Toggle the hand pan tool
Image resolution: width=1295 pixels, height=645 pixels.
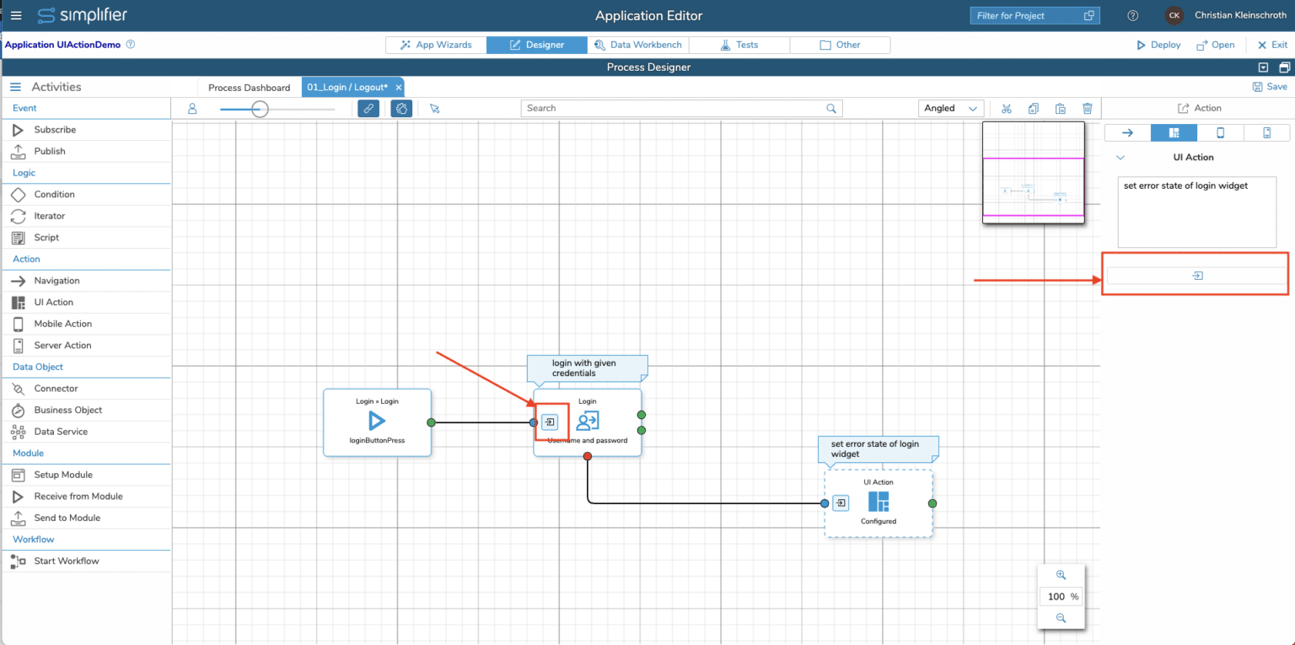401,108
